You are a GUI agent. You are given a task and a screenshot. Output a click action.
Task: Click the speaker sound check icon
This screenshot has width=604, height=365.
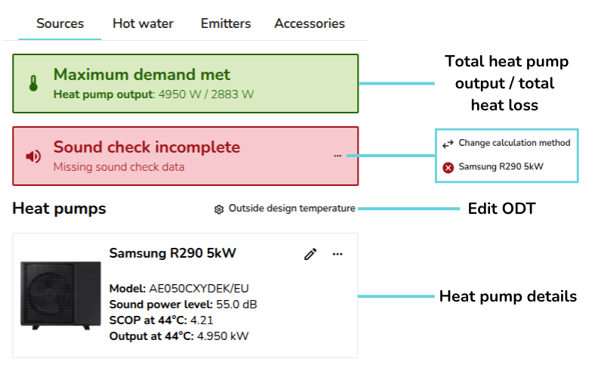(32, 156)
